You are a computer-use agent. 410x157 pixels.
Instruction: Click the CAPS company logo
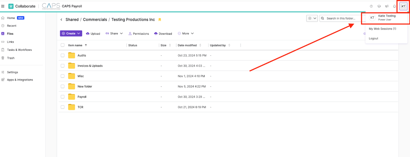(51, 6)
